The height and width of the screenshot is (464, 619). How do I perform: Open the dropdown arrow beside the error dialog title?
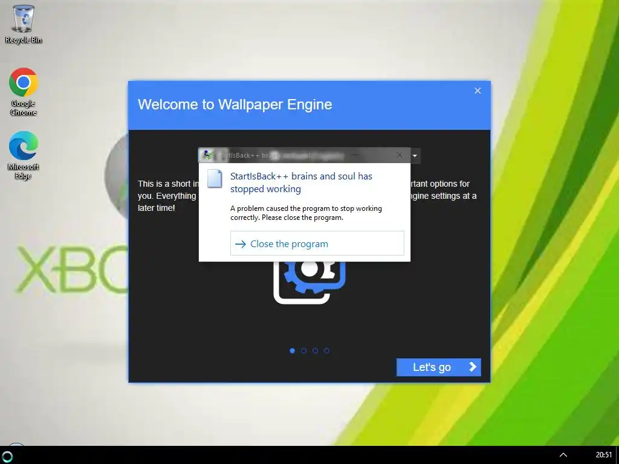[415, 155]
